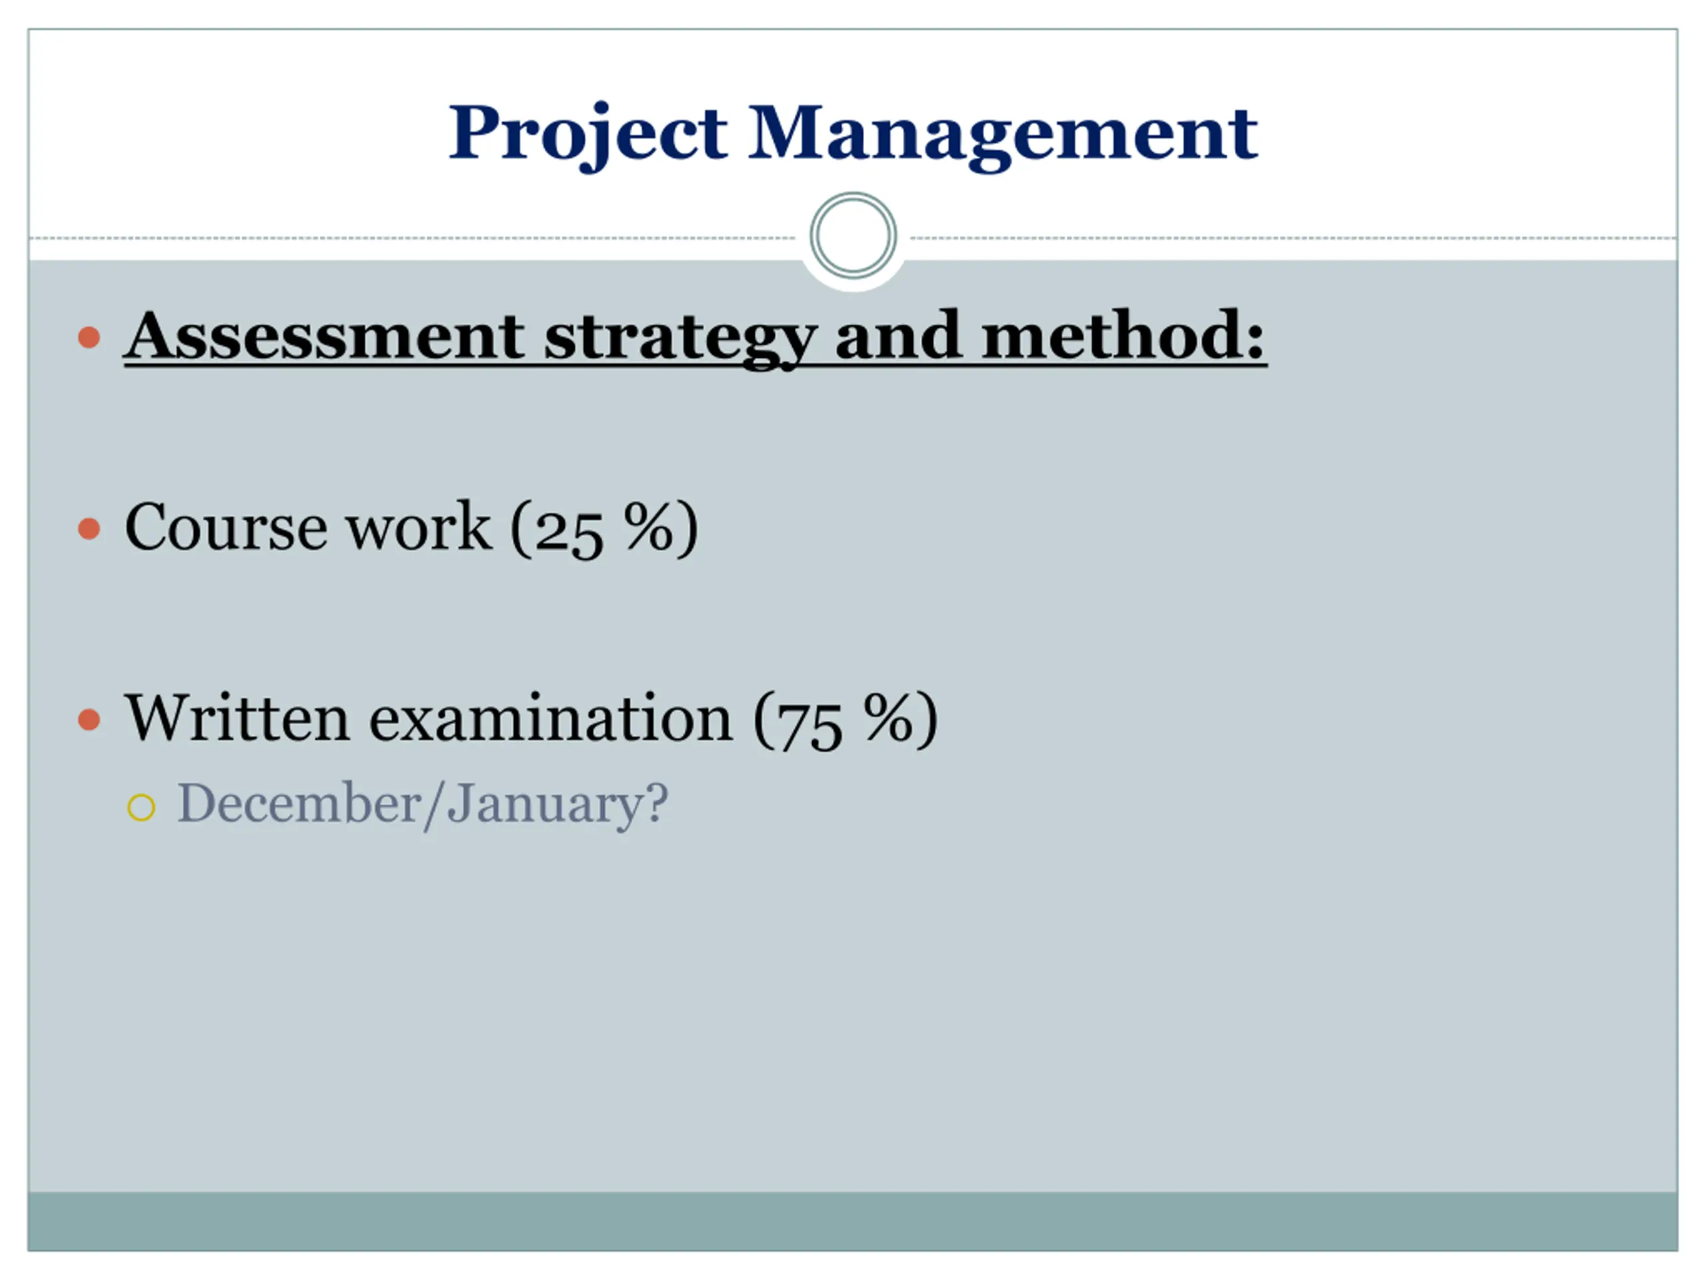Image resolution: width=1707 pixels, height=1280 pixels.
Task: Click the '(25 %)' percentage text
Action: click(x=605, y=529)
